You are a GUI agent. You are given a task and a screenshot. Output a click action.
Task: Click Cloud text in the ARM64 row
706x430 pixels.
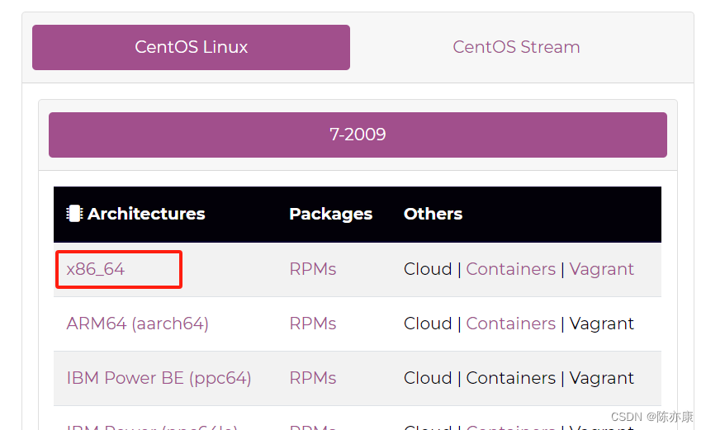click(428, 324)
